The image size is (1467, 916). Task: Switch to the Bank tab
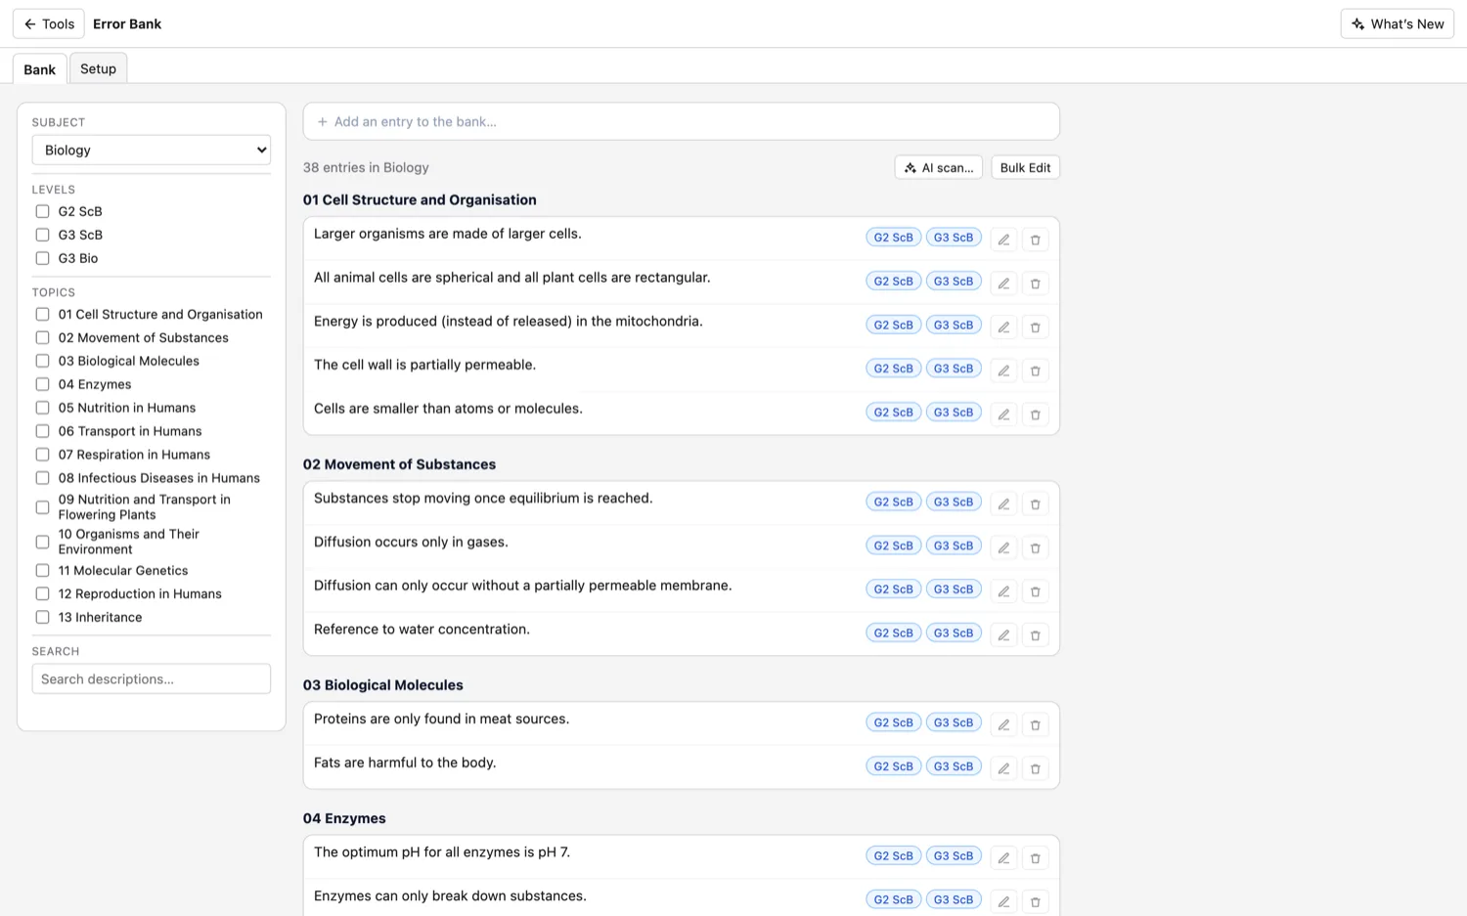[40, 69]
